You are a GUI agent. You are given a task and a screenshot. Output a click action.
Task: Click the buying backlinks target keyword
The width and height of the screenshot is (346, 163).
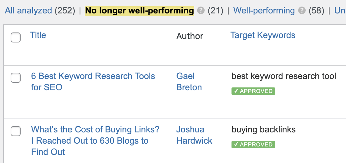[x=263, y=130]
